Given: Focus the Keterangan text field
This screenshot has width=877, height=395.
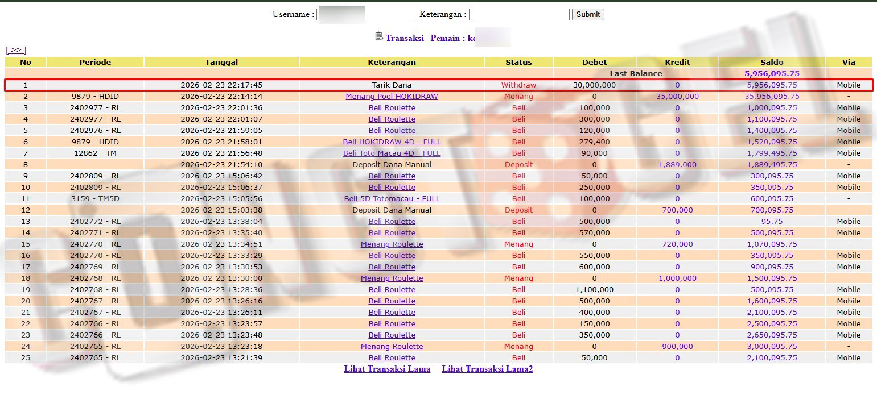Looking at the screenshot, I should coord(518,15).
